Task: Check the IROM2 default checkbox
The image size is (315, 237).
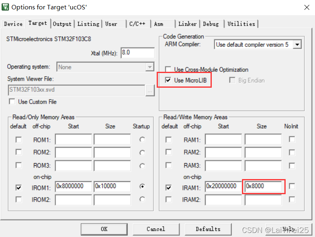Action: pyautogui.click(x=19, y=199)
